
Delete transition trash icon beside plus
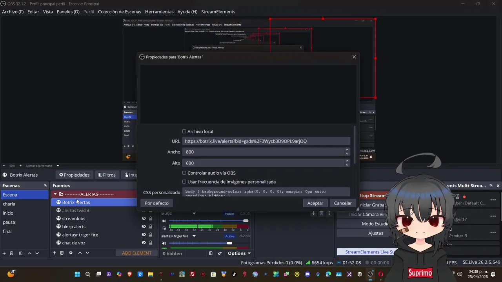(x=321, y=213)
